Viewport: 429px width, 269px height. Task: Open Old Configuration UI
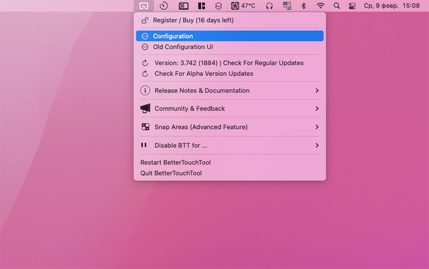[x=183, y=47]
